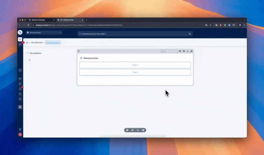
Task: Select the 'Ma collection' item in the left tree
Action: 35,53
